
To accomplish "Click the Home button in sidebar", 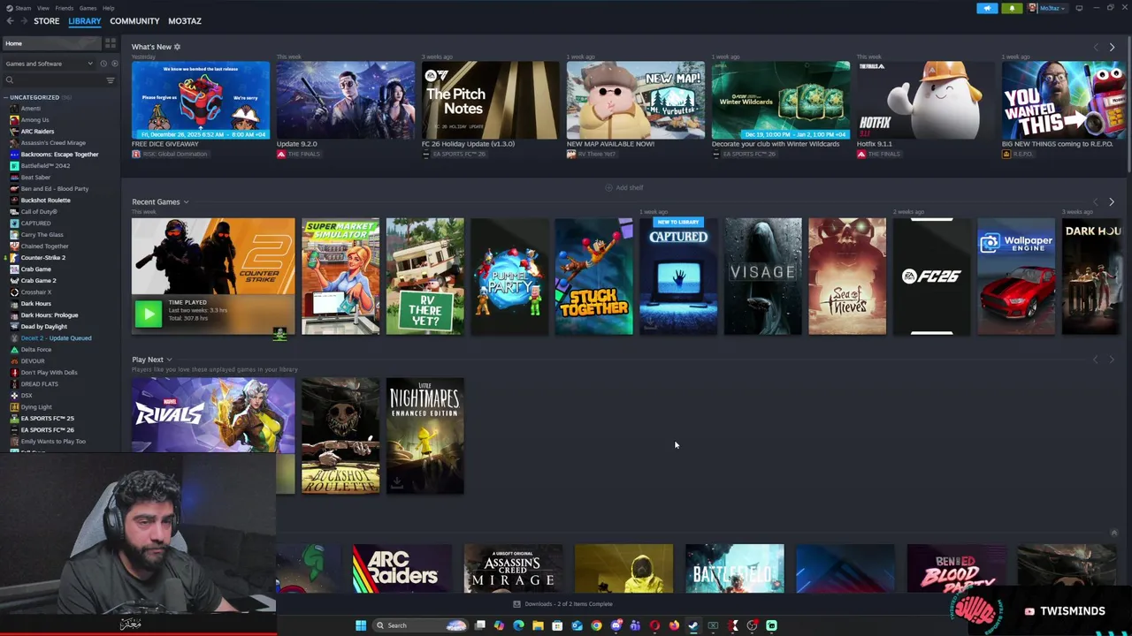I will pyautogui.click(x=50, y=43).
